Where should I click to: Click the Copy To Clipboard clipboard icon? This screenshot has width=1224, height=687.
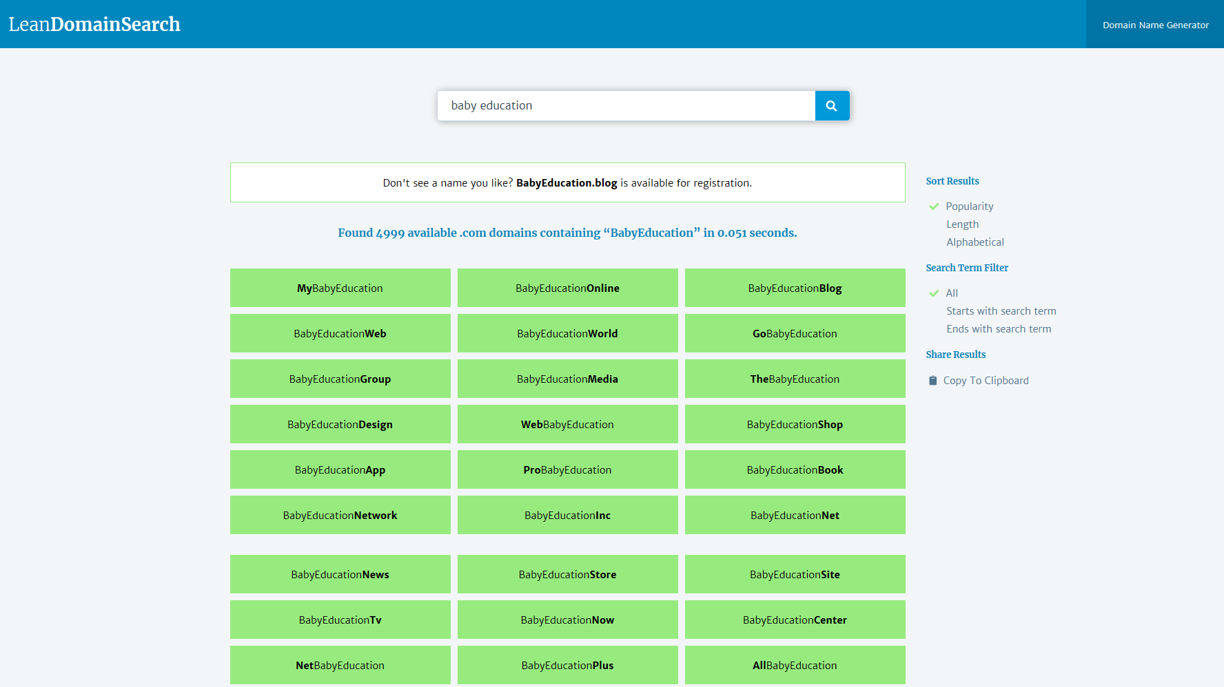point(932,379)
